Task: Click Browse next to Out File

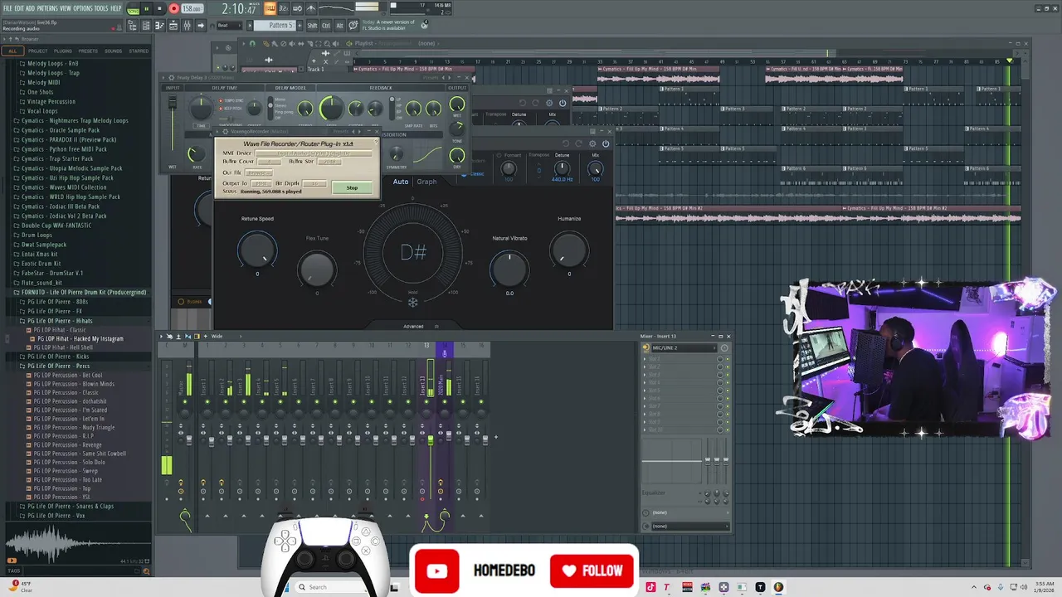Action: 258,172
